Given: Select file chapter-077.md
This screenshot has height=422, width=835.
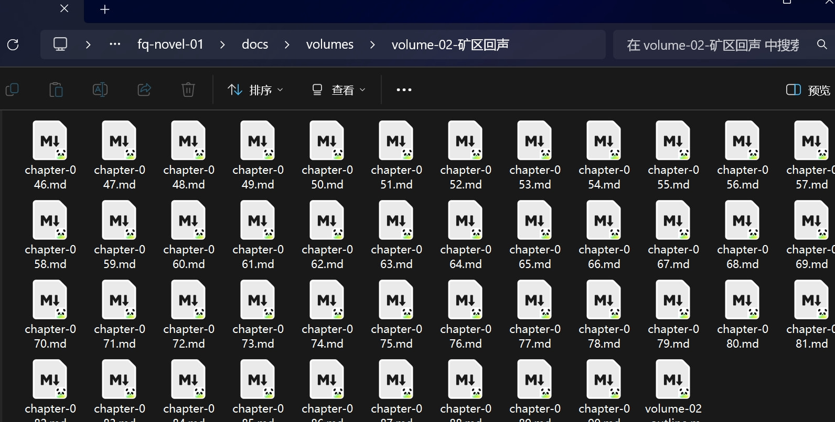Looking at the screenshot, I should point(535,314).
